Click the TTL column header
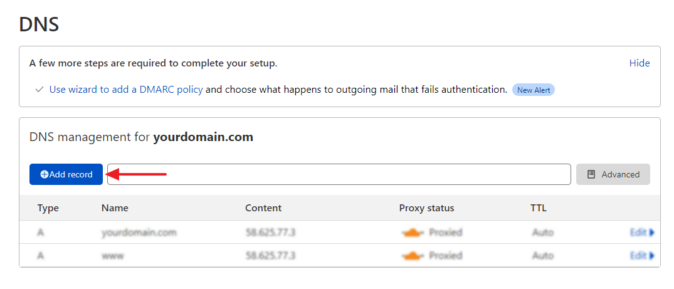The width and height of the screenshot is (674, 289). [x=539, y=208]
